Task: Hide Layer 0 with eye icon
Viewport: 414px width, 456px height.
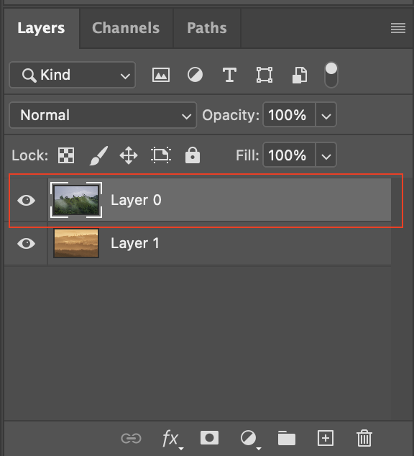Action: (x=26, y=201)
